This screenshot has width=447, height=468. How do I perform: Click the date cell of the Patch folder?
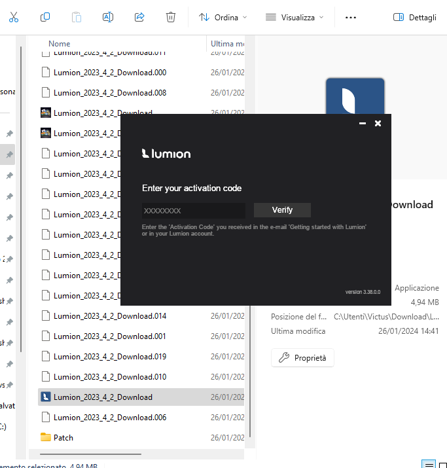point(227,438)
